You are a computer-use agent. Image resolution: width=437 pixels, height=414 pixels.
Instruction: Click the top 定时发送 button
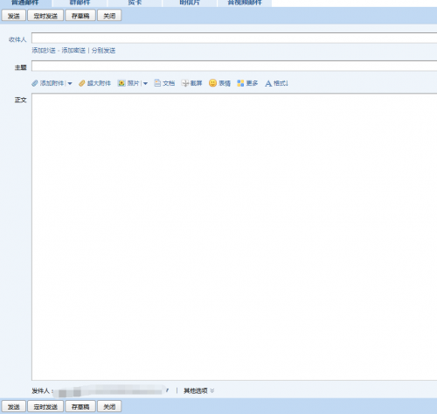point(45,16)
